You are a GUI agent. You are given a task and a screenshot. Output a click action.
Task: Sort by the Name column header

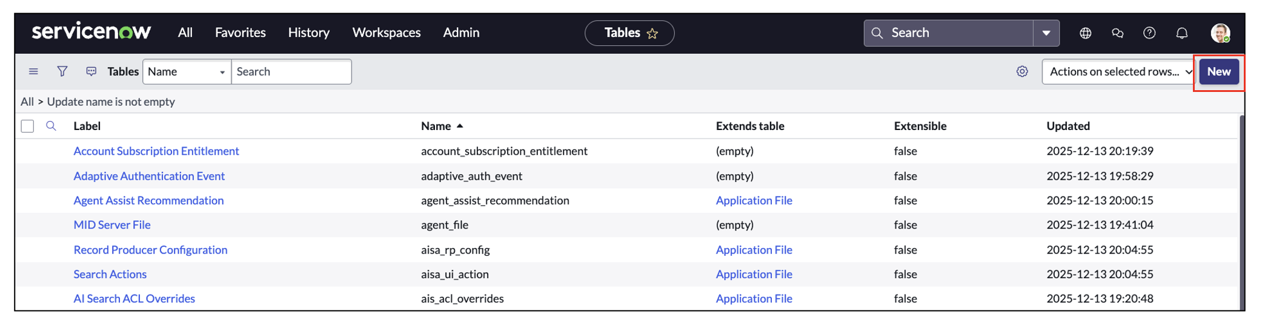click(x=436, y=126)
